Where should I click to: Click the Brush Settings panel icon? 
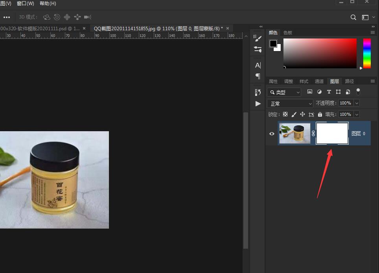point(258,38)
